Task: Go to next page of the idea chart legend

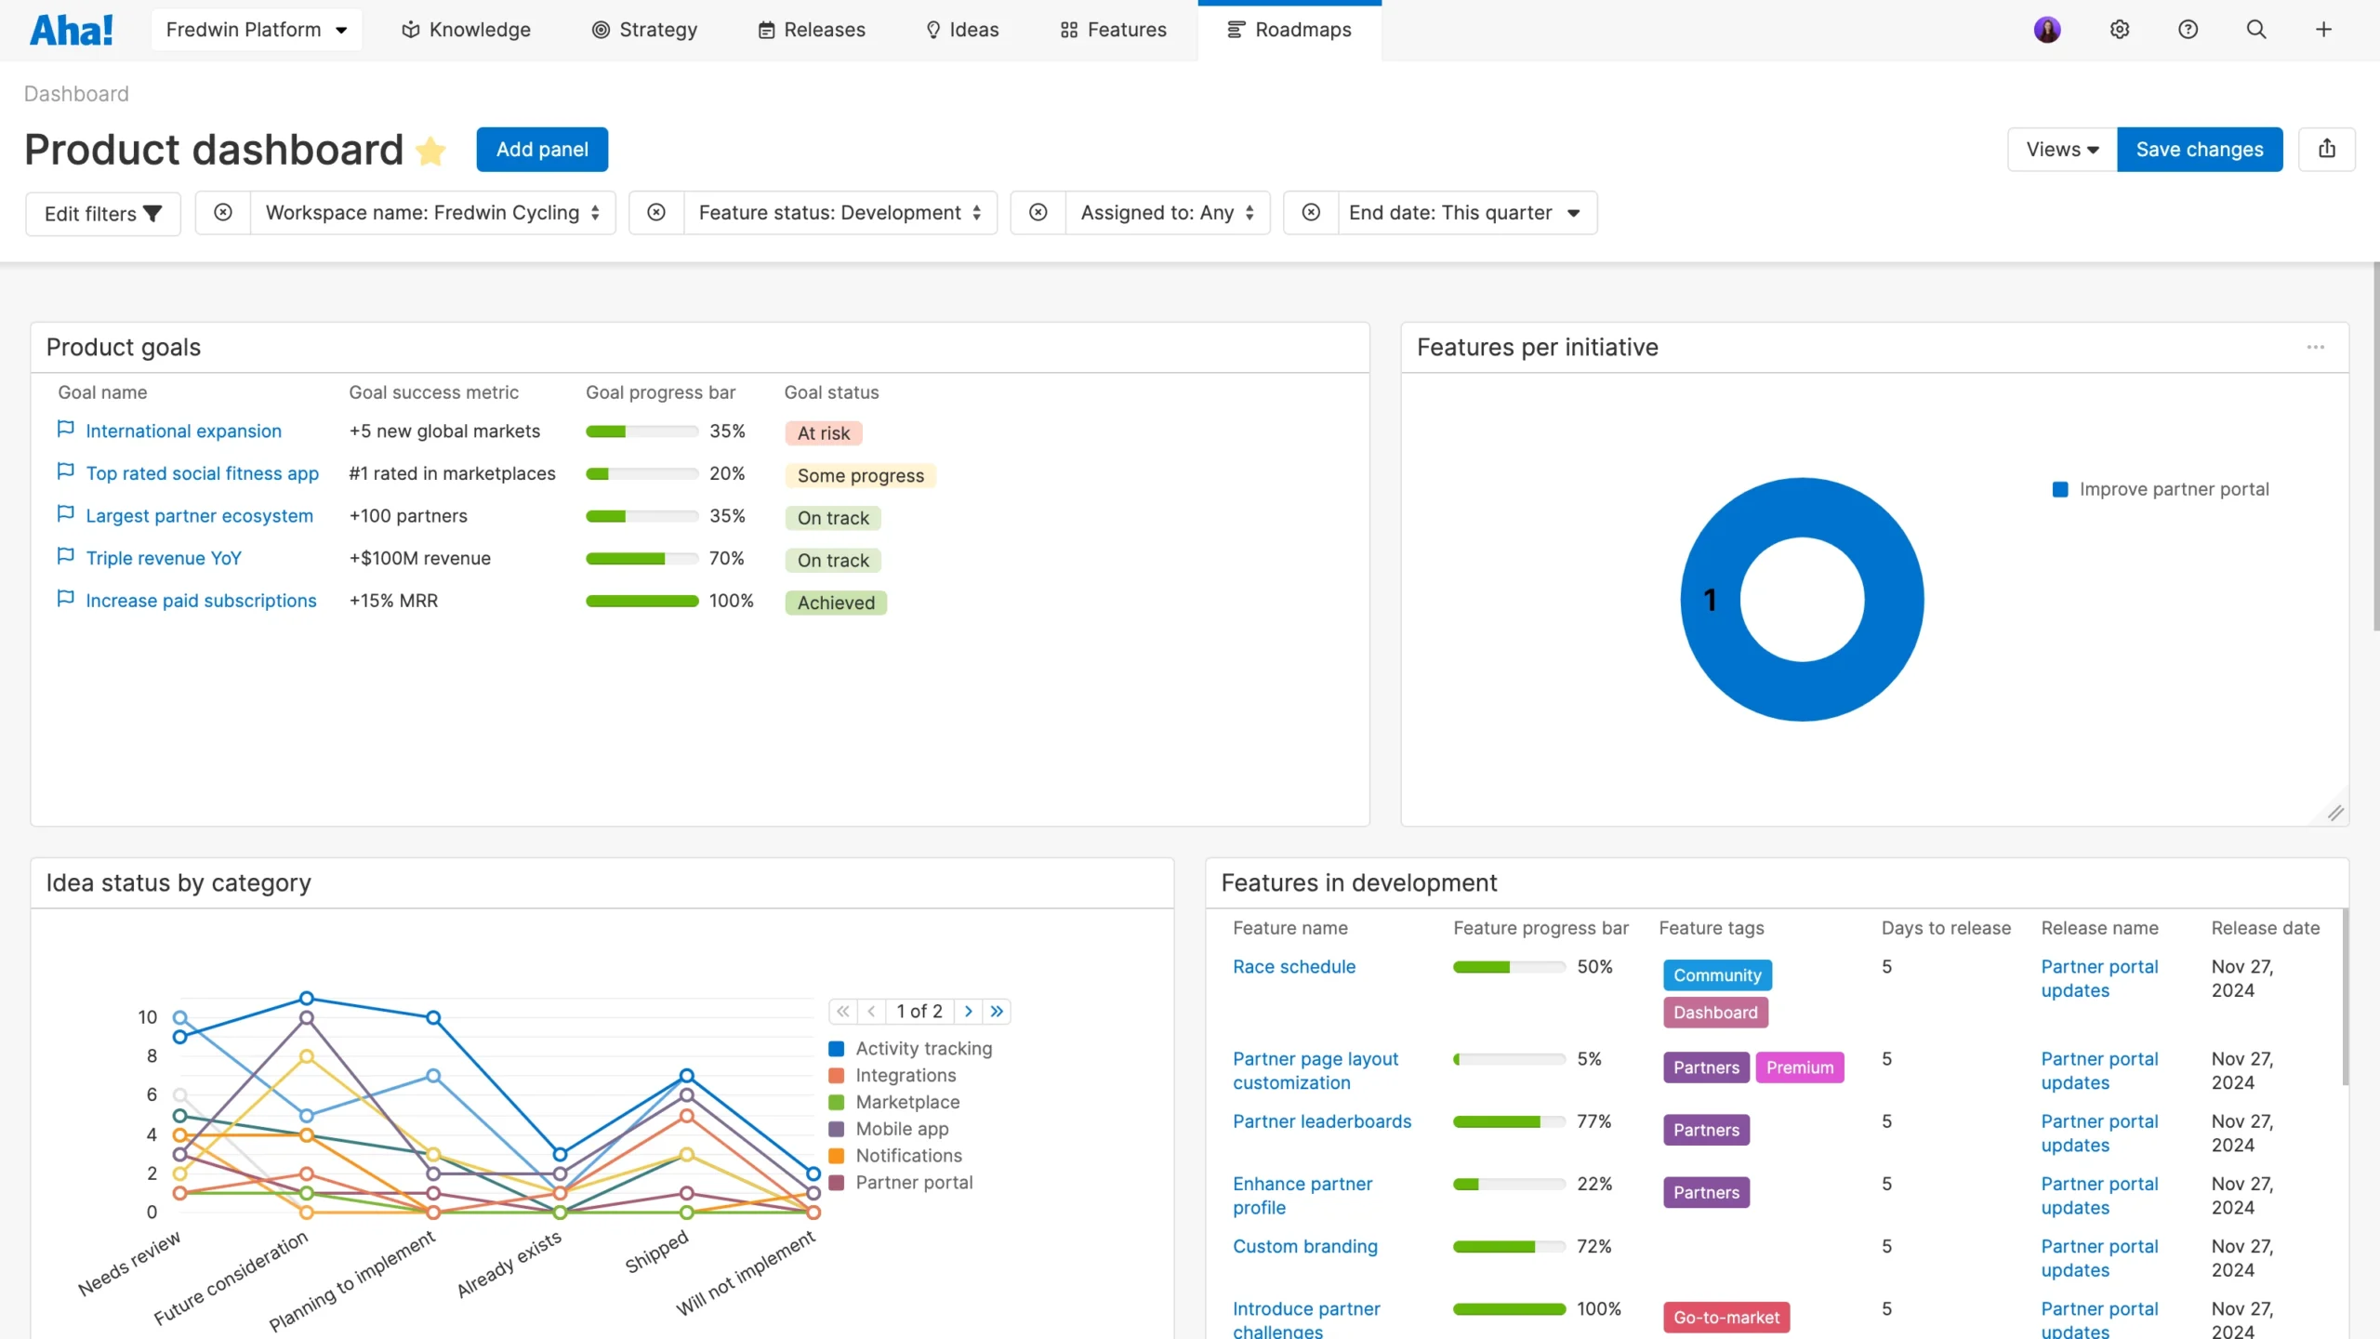Action: pyautogui.click(x=969, y=1011)
